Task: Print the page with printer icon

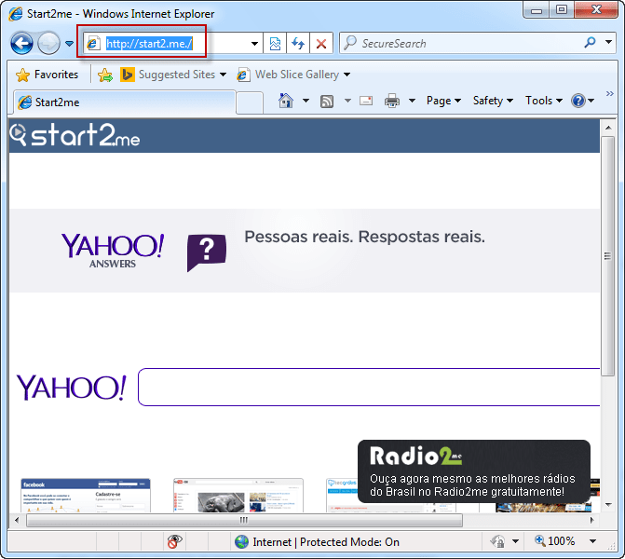Action: [392, 101]
